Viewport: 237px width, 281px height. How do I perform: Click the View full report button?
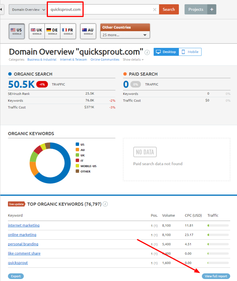(216, 276)
